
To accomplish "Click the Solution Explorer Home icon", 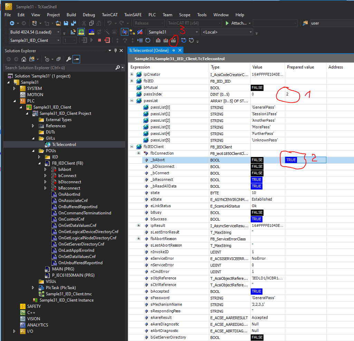I will [24, 59].
